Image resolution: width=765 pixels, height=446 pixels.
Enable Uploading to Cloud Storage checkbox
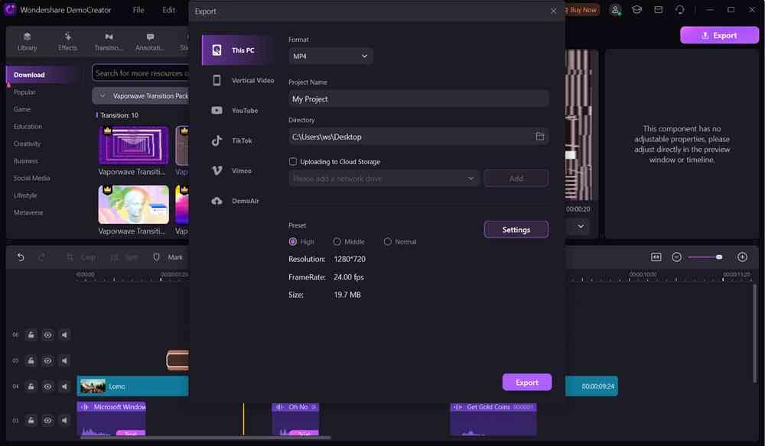pos(293,161)
